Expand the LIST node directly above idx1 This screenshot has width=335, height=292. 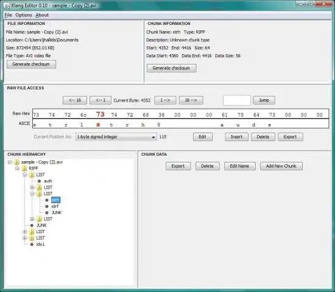click(x=24, y=238)
